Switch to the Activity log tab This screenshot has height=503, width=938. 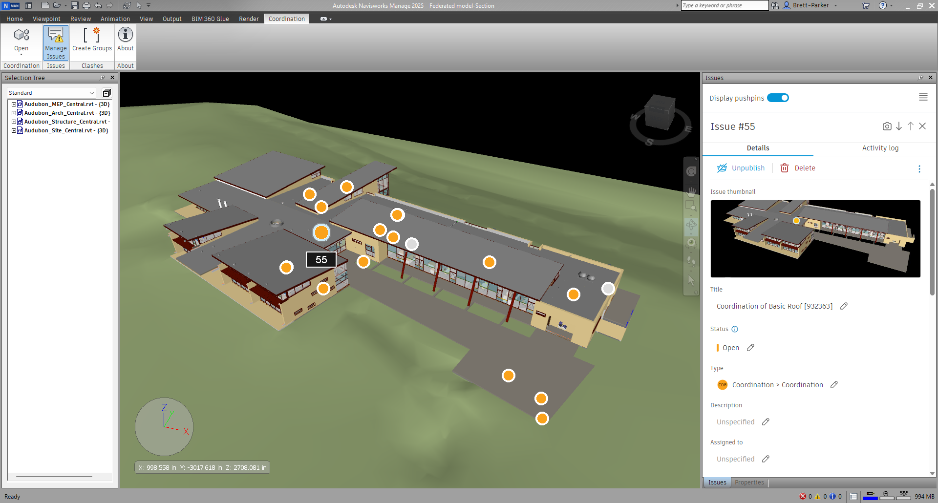click(880, 148)
